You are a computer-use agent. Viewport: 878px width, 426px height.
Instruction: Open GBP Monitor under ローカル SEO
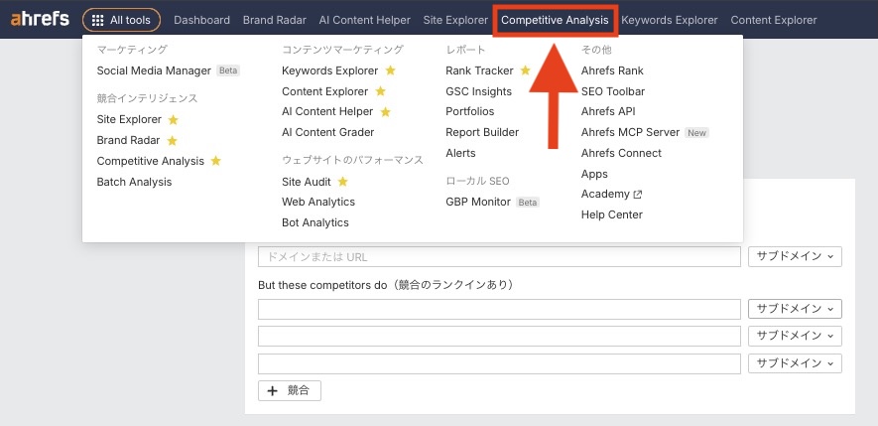tap(478, 202)
